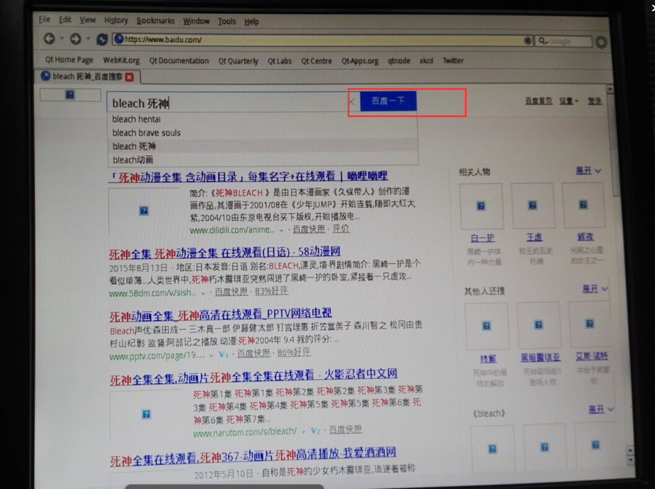Open xkcd bookmark

[x=426, y=61]
